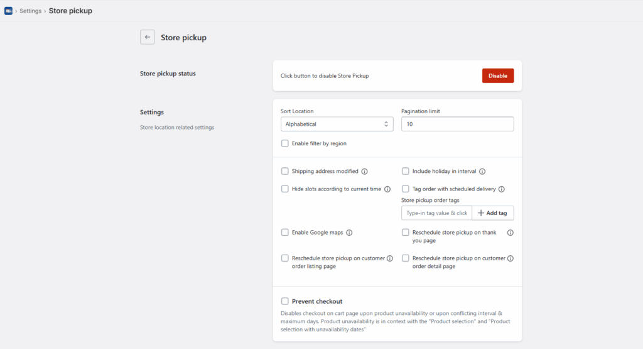Check Reschedule on customer order detail page
The image size is (643, 349).
405,258
